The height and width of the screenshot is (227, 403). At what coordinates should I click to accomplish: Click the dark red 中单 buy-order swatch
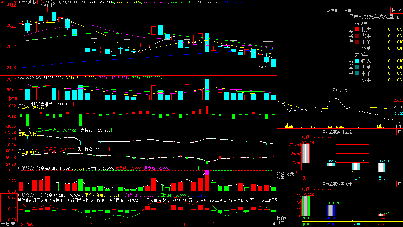[357, 42]
